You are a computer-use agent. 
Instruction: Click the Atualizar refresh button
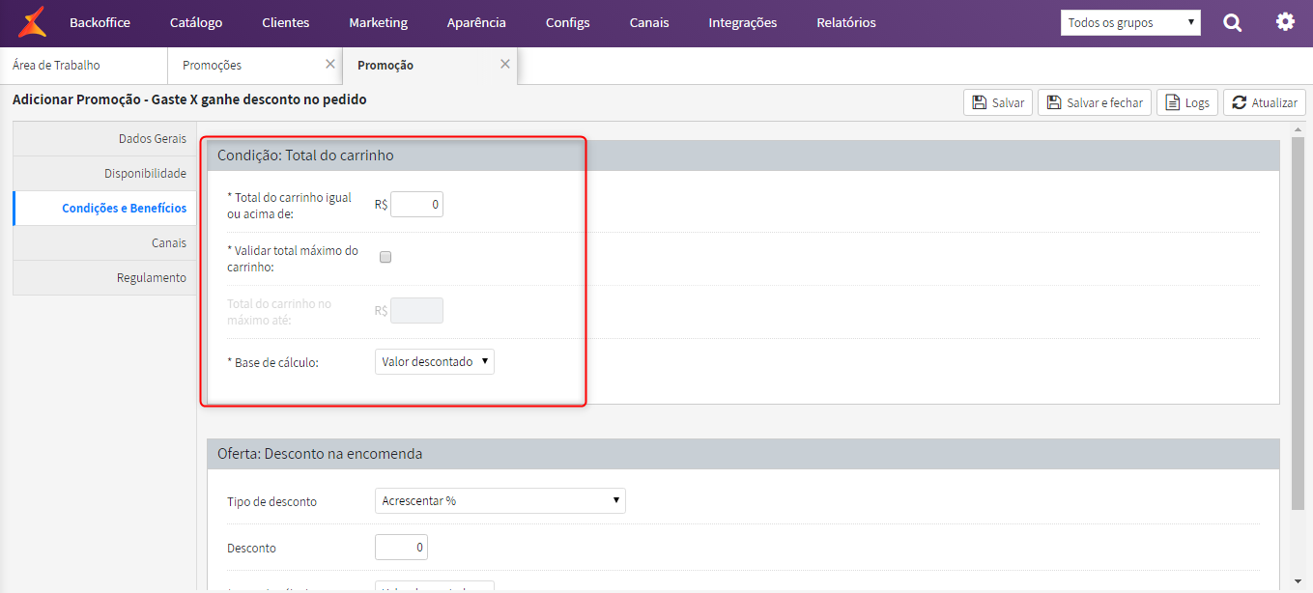click(1265, 102)
